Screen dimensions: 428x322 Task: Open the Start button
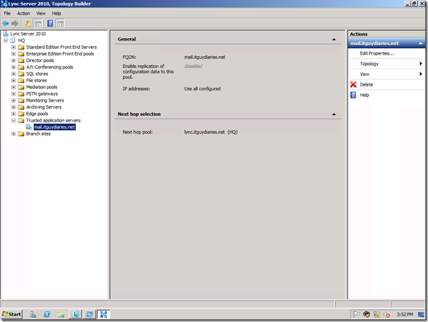pos(11,314)
